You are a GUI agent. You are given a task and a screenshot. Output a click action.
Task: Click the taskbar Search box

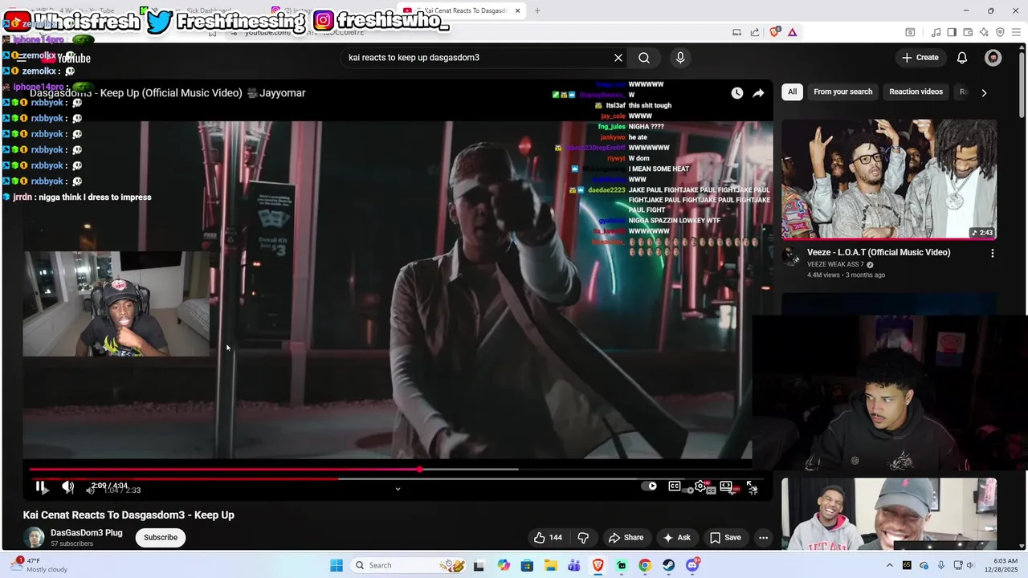pos(410,565)
